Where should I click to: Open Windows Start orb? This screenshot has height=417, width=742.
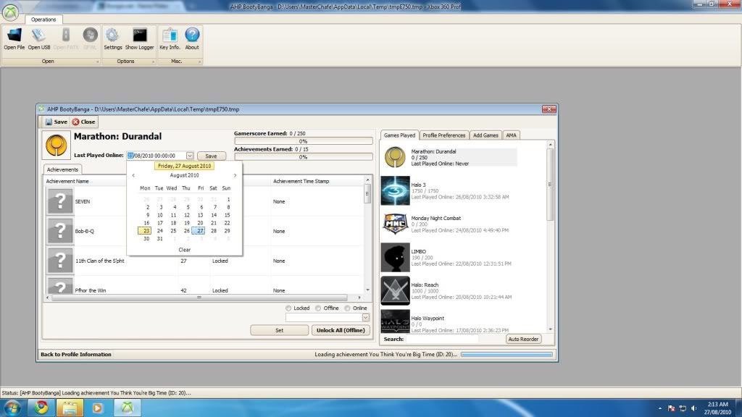(x=12, y=408)
